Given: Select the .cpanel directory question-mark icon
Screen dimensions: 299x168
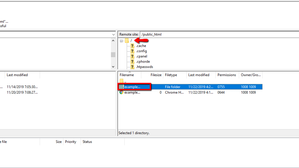Looking at the screenshot, I should pyautogui.click(x=132, y=56).
